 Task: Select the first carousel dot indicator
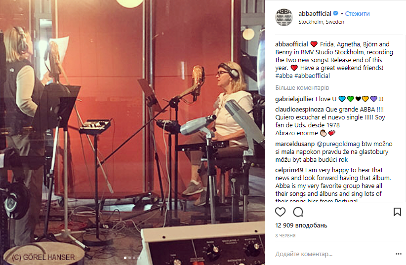point(125,258)
